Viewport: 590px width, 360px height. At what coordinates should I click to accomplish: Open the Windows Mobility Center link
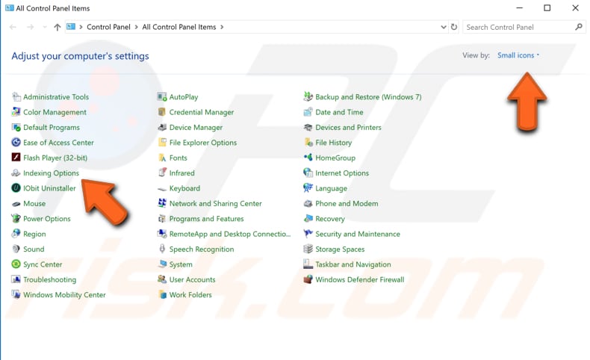[64, 295]
